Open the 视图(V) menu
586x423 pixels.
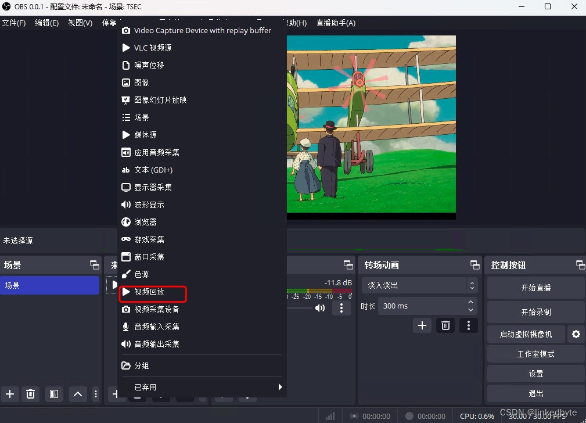pyautogui.click(x=80, y=23)
